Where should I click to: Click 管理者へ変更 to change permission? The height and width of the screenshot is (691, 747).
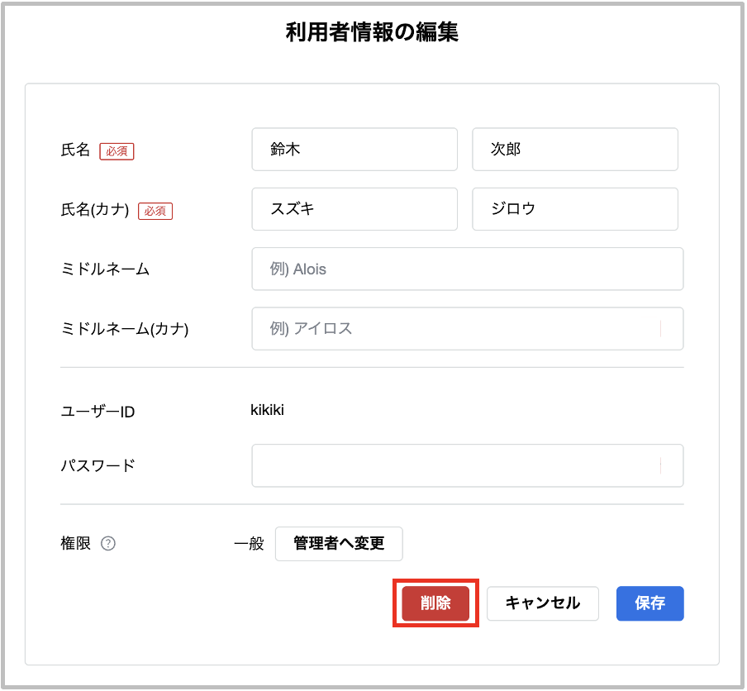click(339, 544)
